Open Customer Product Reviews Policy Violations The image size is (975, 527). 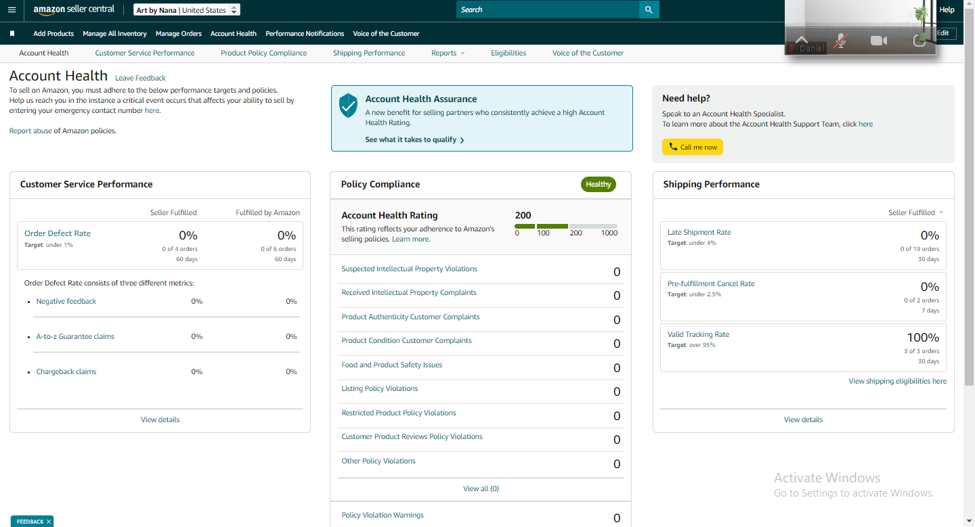pyautogui.click(x=412, y=436)
